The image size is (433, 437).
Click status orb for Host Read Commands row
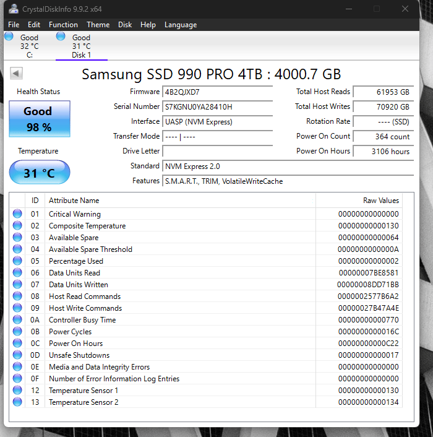[17, 296]
